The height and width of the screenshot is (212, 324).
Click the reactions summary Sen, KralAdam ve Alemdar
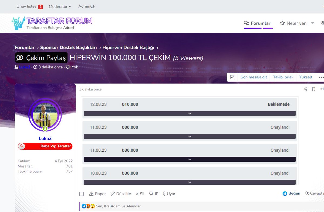point(118,206)
